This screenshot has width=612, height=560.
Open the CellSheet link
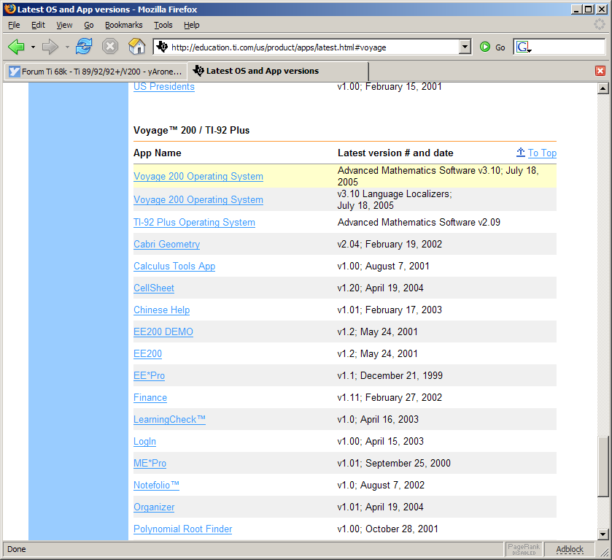pos(154,288)
